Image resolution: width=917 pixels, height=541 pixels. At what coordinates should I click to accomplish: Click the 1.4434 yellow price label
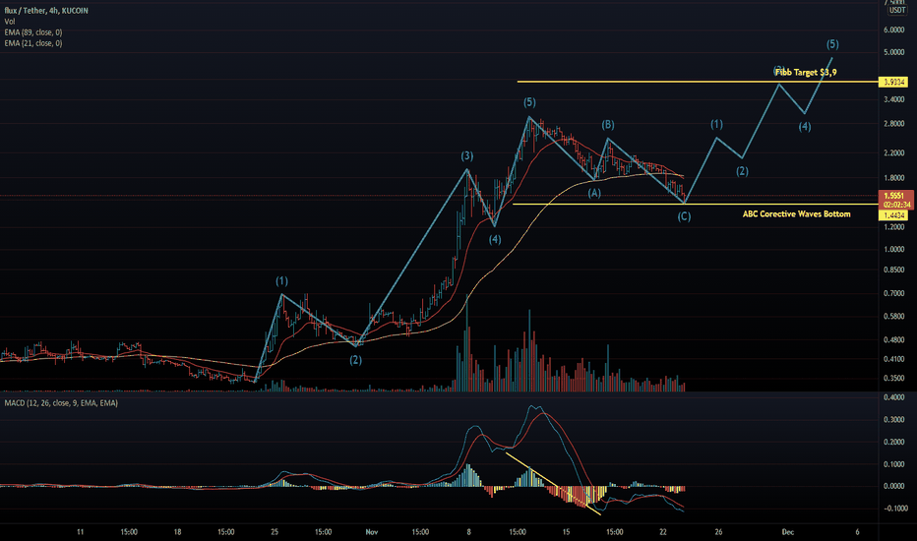894,215
